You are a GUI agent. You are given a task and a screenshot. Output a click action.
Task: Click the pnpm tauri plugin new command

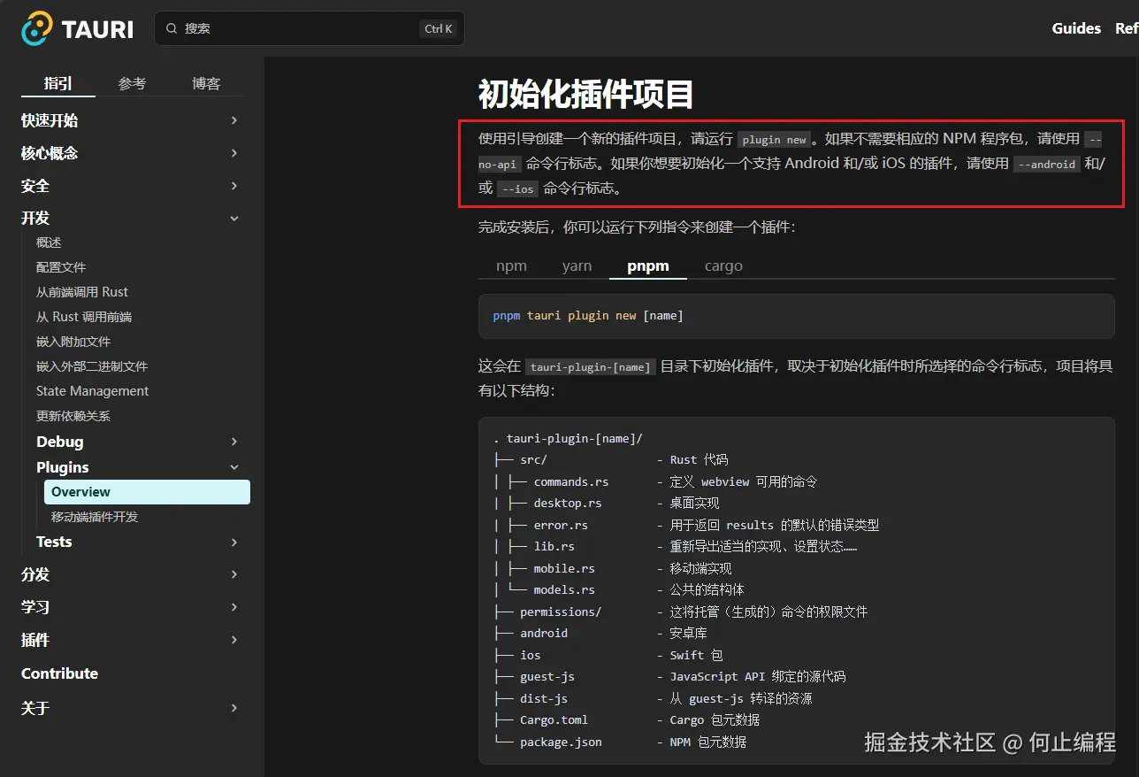(588, 316)
